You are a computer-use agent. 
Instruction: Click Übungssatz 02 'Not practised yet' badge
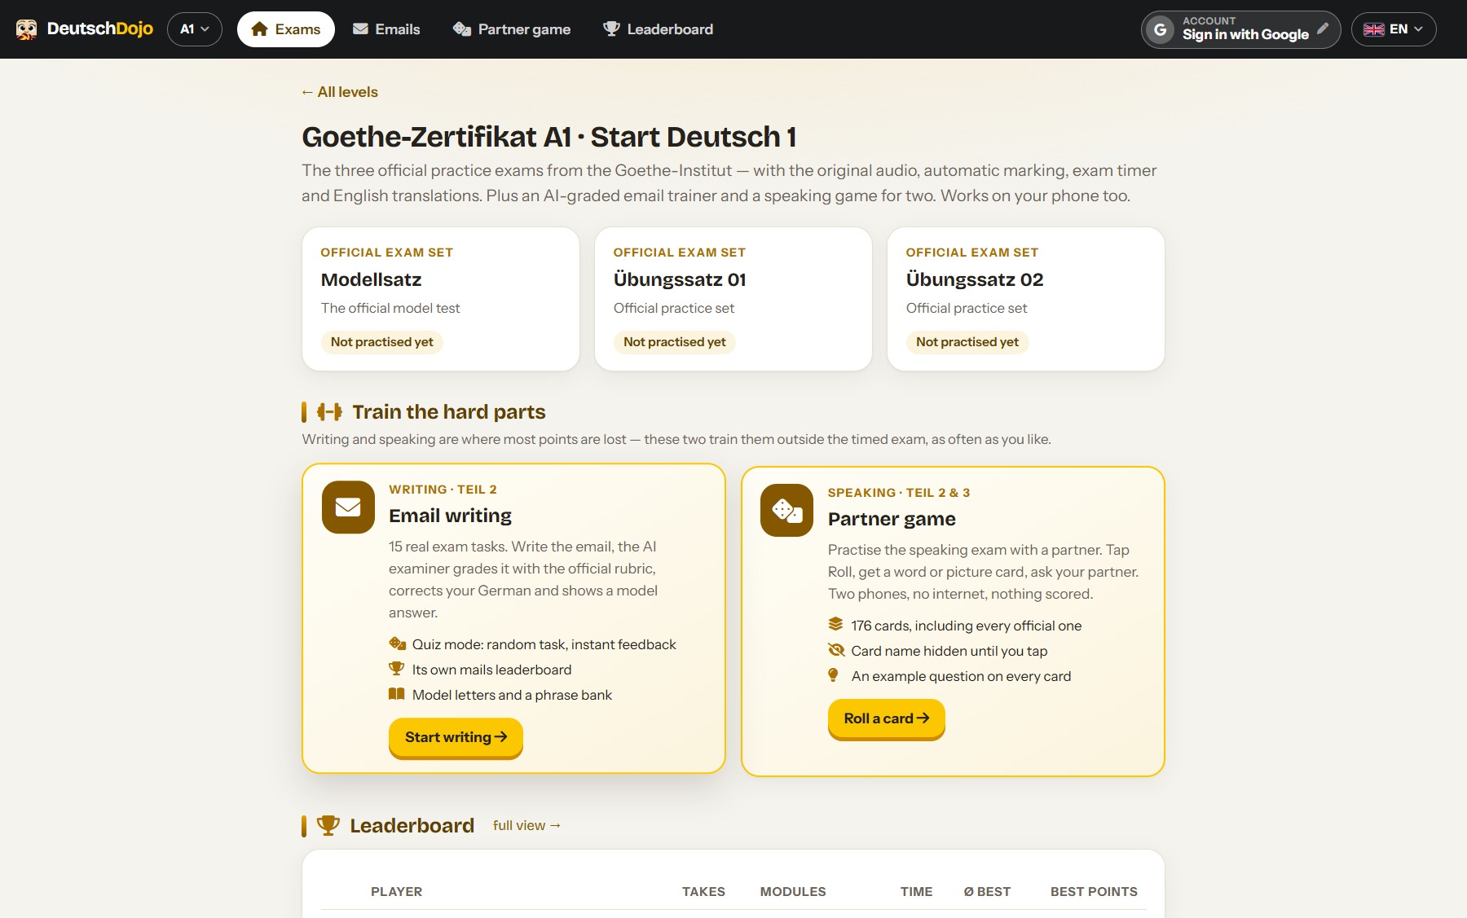pos(967,342)
